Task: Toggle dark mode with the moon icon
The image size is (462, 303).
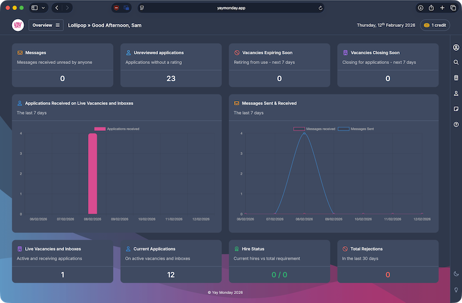Action: (456, 274)
